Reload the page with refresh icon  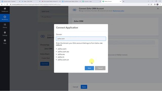pyautogui.click(x=7, y=5)
